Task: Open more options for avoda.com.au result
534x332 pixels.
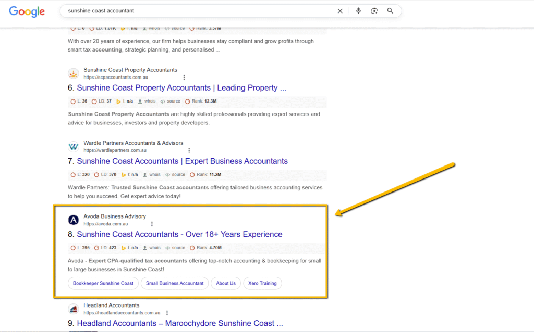Action: tap(152, 224)
